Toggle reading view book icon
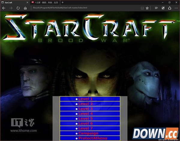 (x=141, y=8)
